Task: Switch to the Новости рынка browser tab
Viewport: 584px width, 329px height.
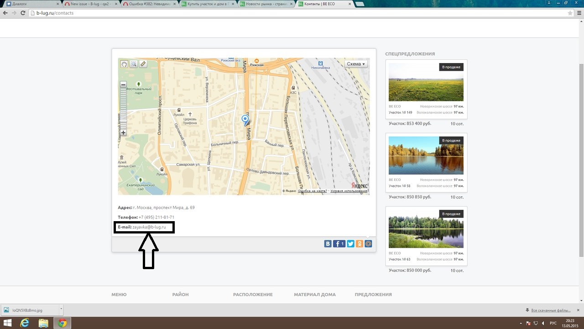Action: tap(266, 4)
